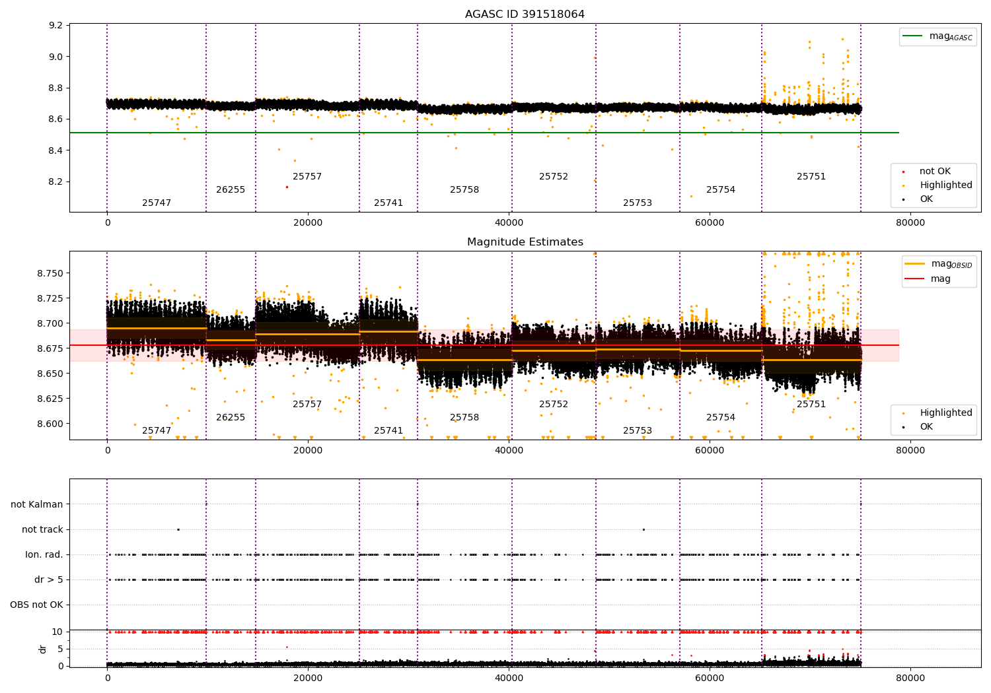The width and height of the screenshot is (991, 693).
Task: Click the 'not track' axis label
Action: [42, 529]
